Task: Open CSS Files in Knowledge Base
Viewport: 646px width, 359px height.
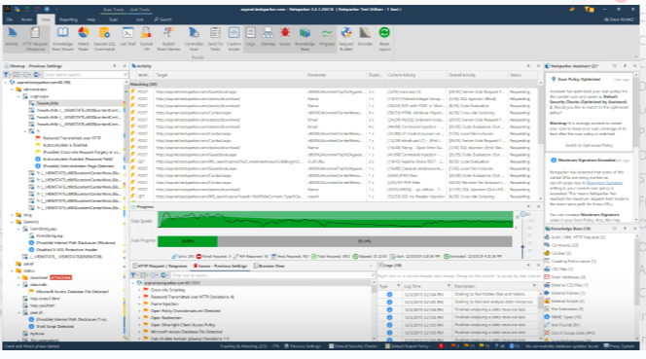Action: coord(558,269)
